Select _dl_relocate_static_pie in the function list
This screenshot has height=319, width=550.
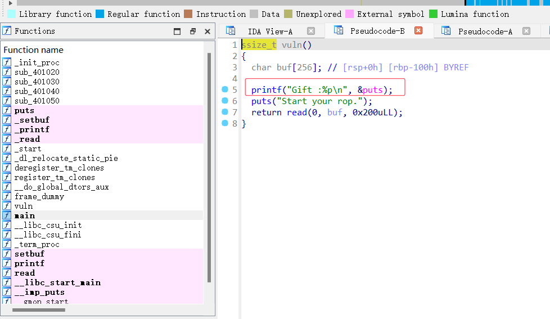click(66, 158)
